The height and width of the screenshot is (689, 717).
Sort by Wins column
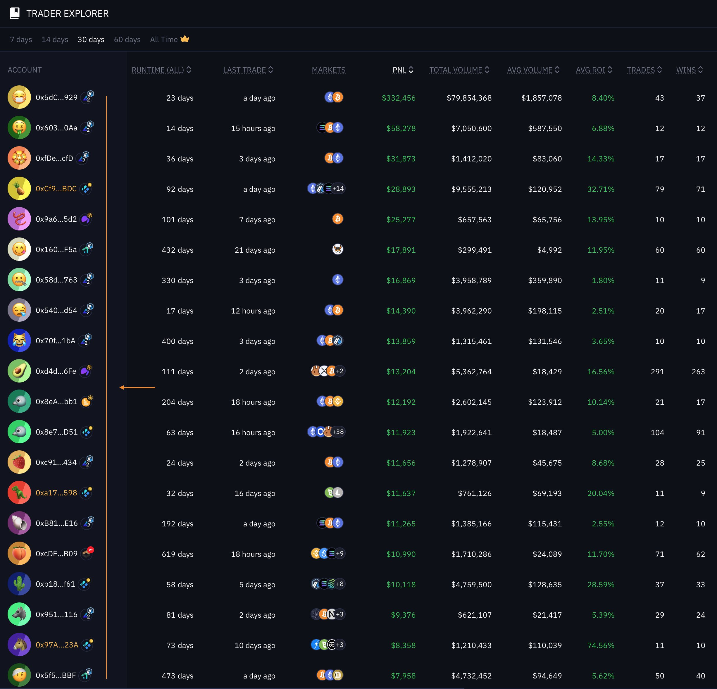690,70
